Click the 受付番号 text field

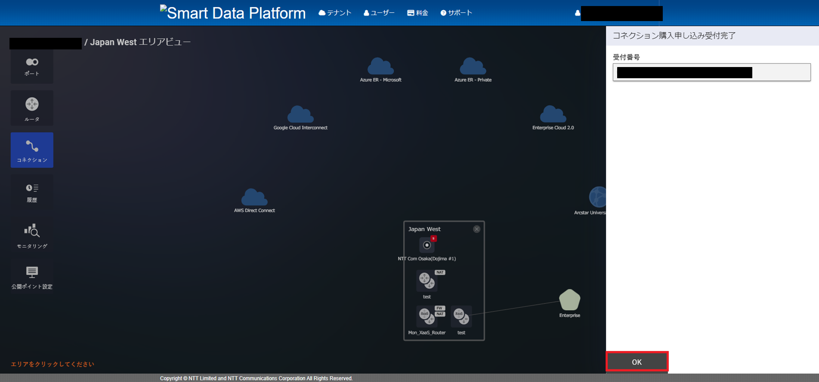tap(711, 73)
